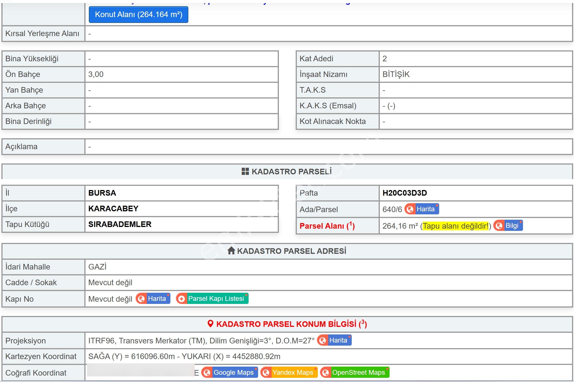Click Harita button in the Projeksiyon row

coord(334,340)
